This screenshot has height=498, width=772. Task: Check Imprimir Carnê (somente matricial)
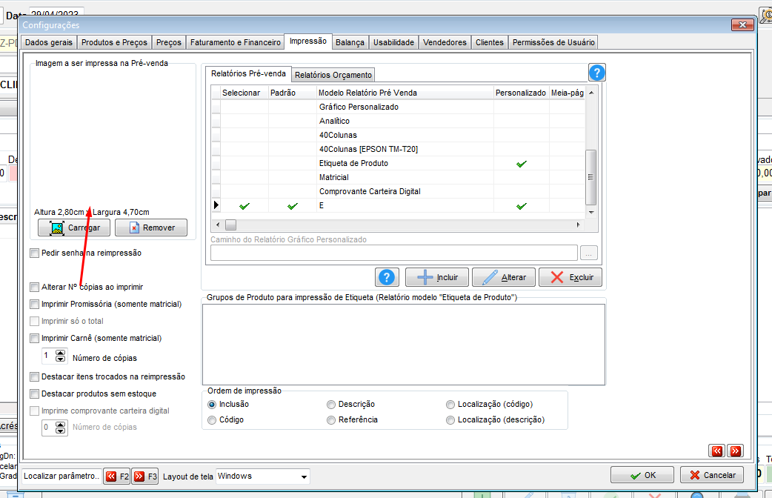point(35,339)
